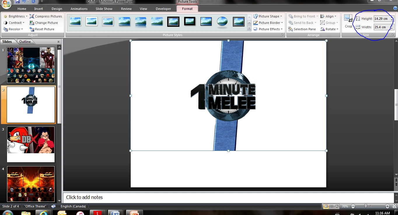Go to the Design tab
This screenshot has width=398, height=215.
[x=57, y=9]
